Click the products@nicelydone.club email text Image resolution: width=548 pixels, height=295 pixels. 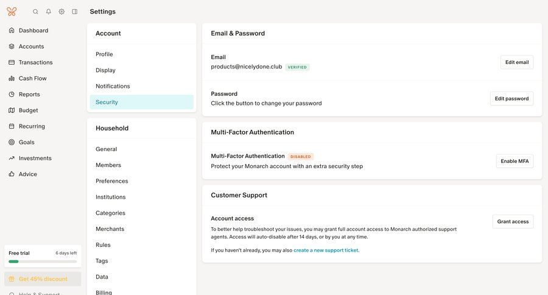click(x=247, y=66)
